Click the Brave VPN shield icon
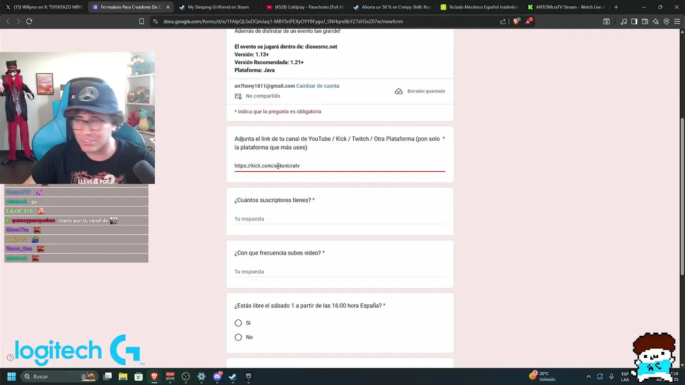The width and height of the screenshot is (685, 385). tap(666, 21)
